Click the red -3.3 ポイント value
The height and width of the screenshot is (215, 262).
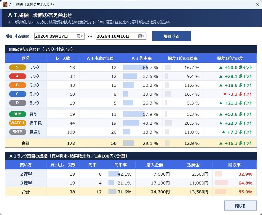pyautogui.click(x=238, y=94)
